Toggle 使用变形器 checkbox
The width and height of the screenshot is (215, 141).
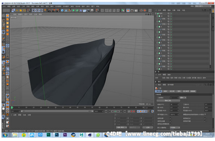point(205,121)
